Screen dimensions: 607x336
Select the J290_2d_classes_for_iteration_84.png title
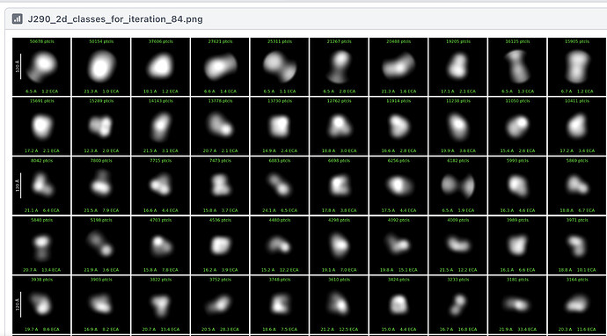coord(115,19)
